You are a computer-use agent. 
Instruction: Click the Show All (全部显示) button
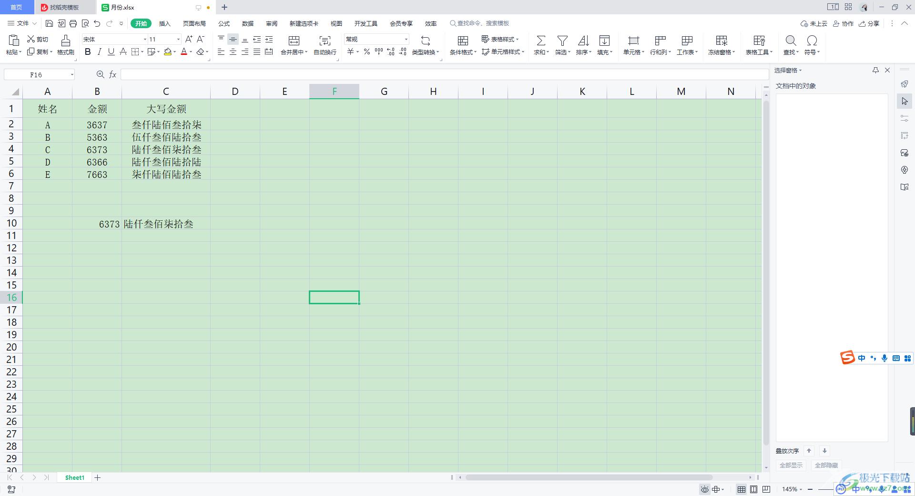(x=791, y=465)
